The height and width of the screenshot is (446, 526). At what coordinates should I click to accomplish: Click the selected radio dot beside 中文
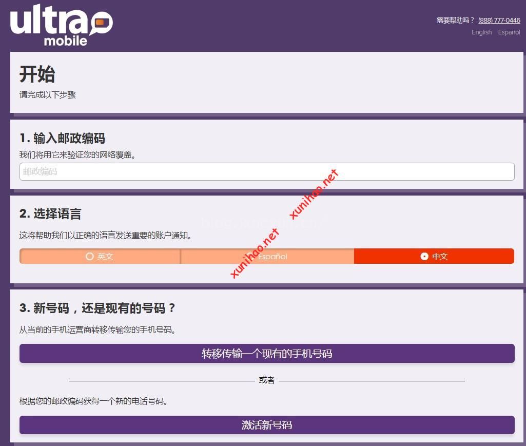click(x=424, y=257)
